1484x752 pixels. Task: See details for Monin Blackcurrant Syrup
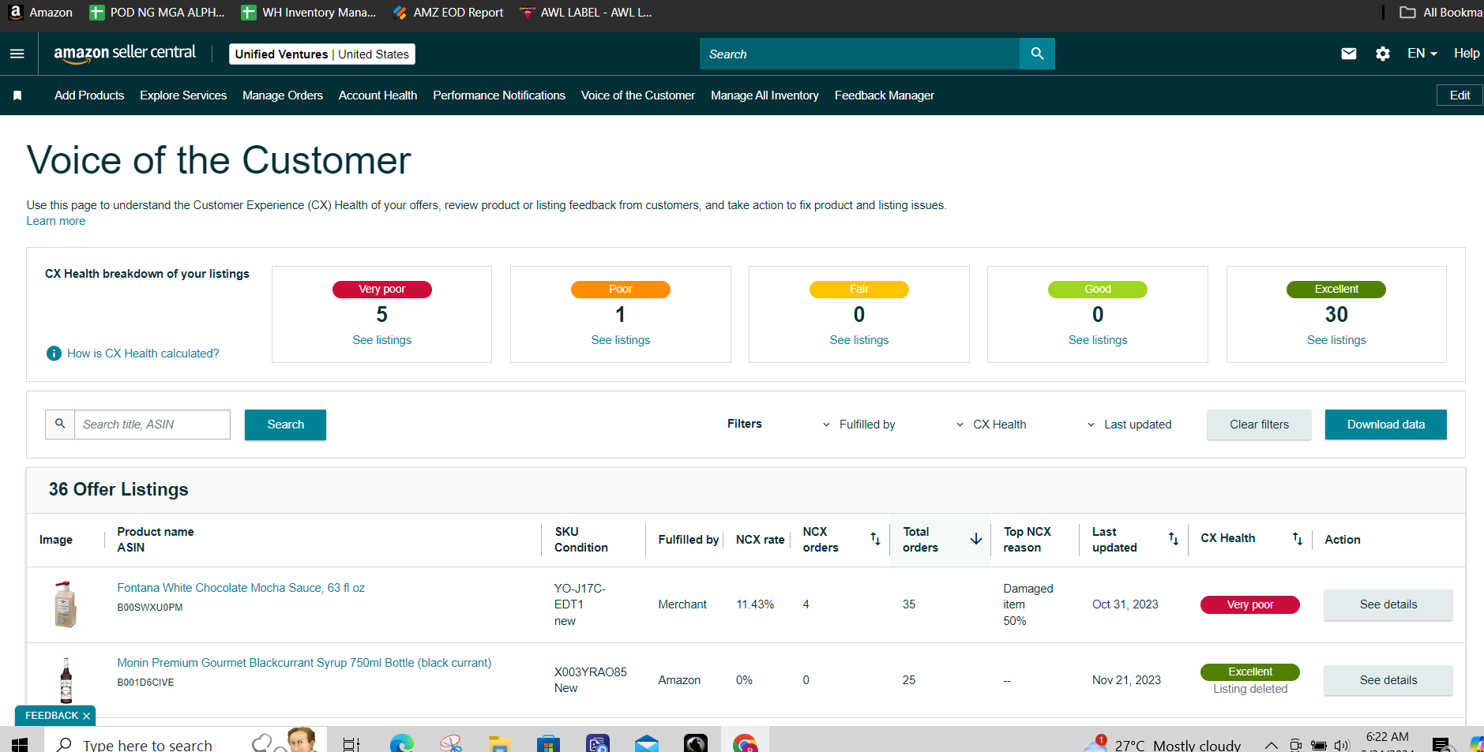1388,680
